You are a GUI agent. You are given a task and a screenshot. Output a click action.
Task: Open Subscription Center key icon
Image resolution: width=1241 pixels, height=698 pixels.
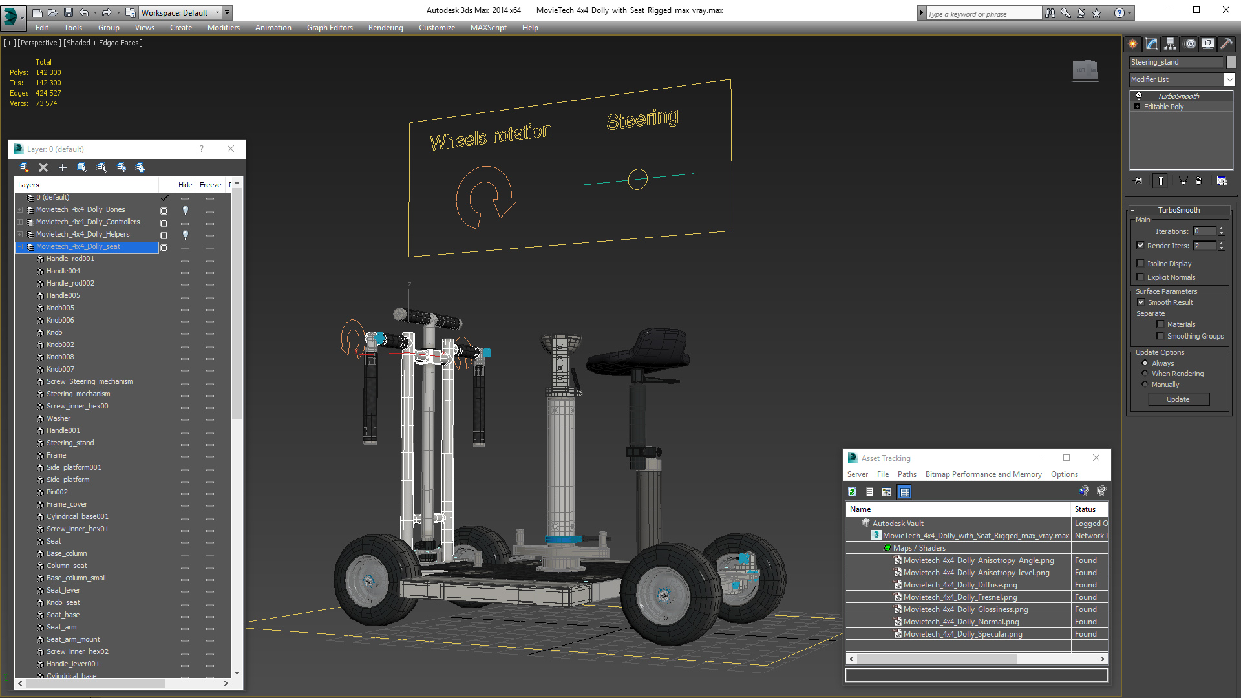(1066, 13)
